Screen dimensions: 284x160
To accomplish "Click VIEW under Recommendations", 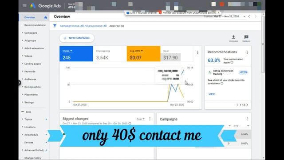I will pyautogui.click(x=212, y=94).
